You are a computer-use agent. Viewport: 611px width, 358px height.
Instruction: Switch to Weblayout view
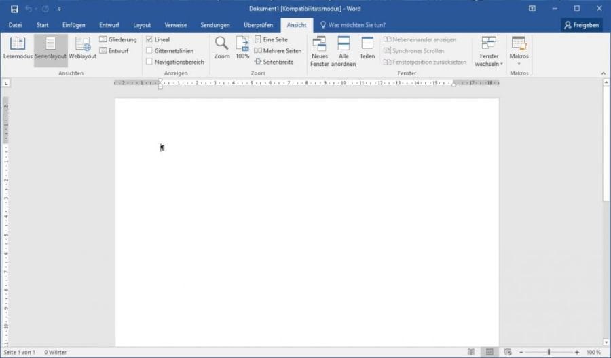click(83, 48)
